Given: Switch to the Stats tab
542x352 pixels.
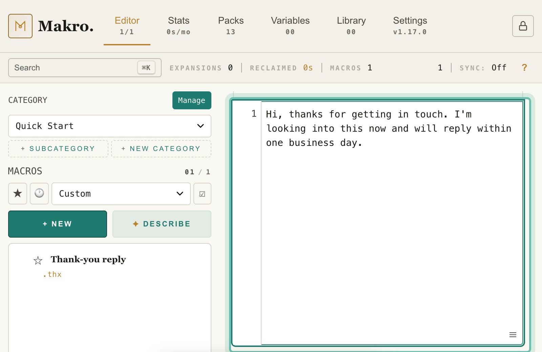Looking at the screenshot, I should click(179, 26).
